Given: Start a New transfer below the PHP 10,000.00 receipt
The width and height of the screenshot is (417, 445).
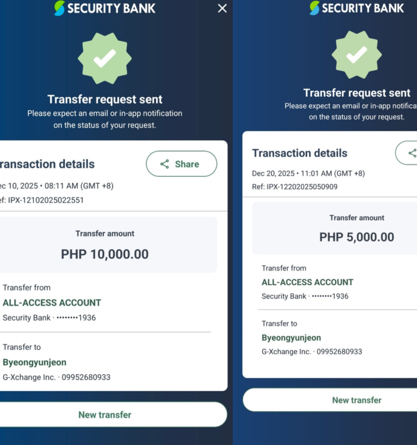Looking at the screenshot, I should 105,415.
